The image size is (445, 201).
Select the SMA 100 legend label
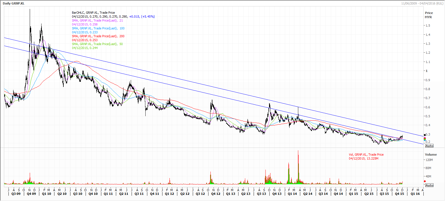coord(98,28)
